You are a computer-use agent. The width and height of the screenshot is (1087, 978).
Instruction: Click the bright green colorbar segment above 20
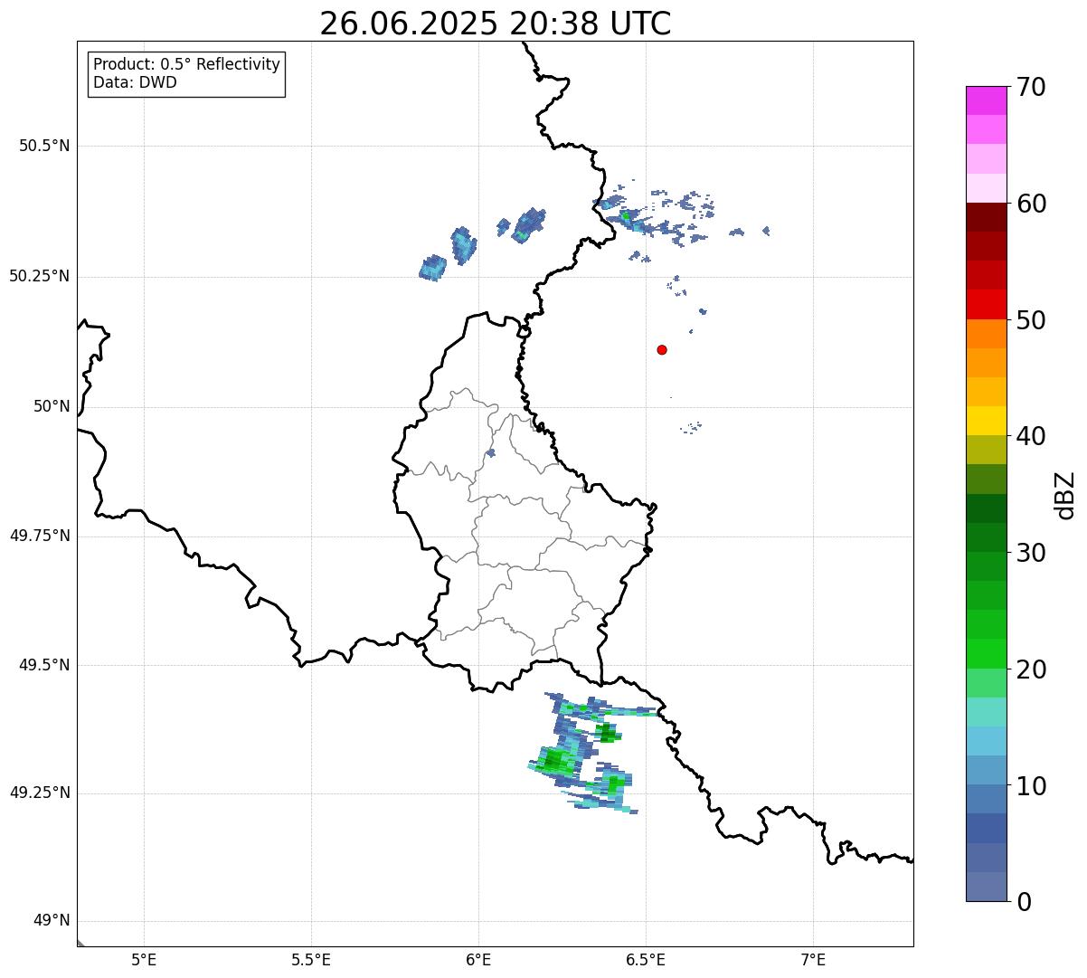click(x=986, y=653)
